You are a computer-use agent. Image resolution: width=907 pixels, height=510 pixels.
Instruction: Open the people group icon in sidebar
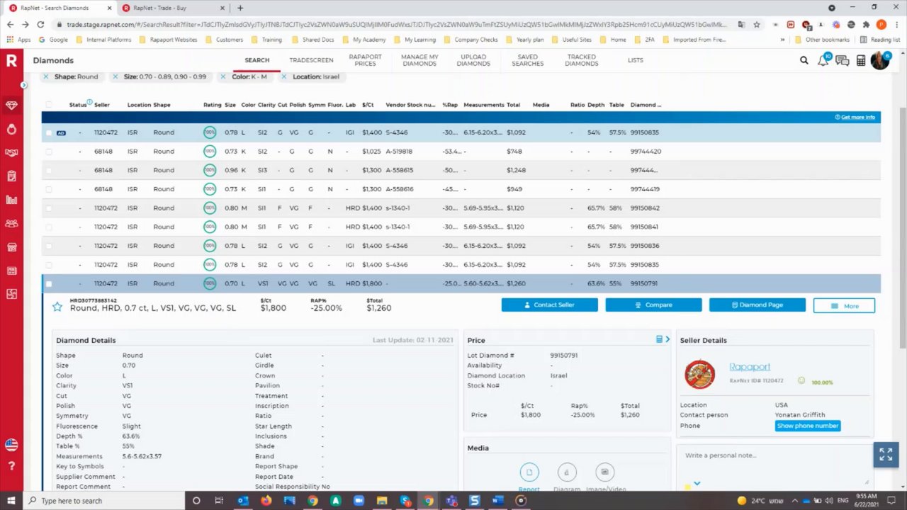[x=11, y=223]
